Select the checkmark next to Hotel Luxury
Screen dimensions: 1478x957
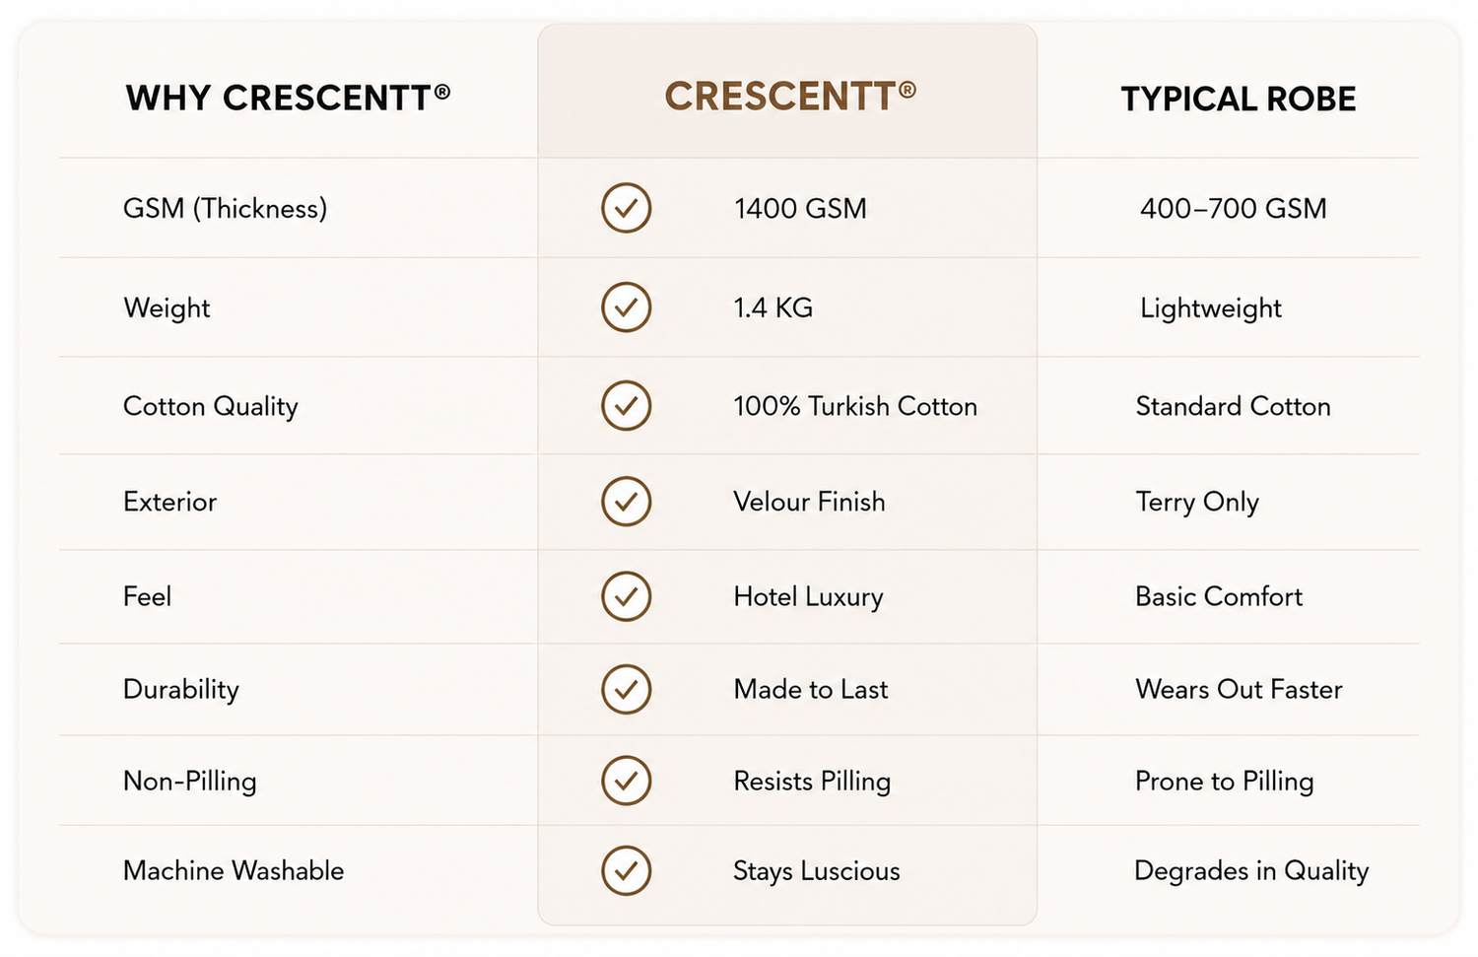pyautogui.click(x=627, y=596)
